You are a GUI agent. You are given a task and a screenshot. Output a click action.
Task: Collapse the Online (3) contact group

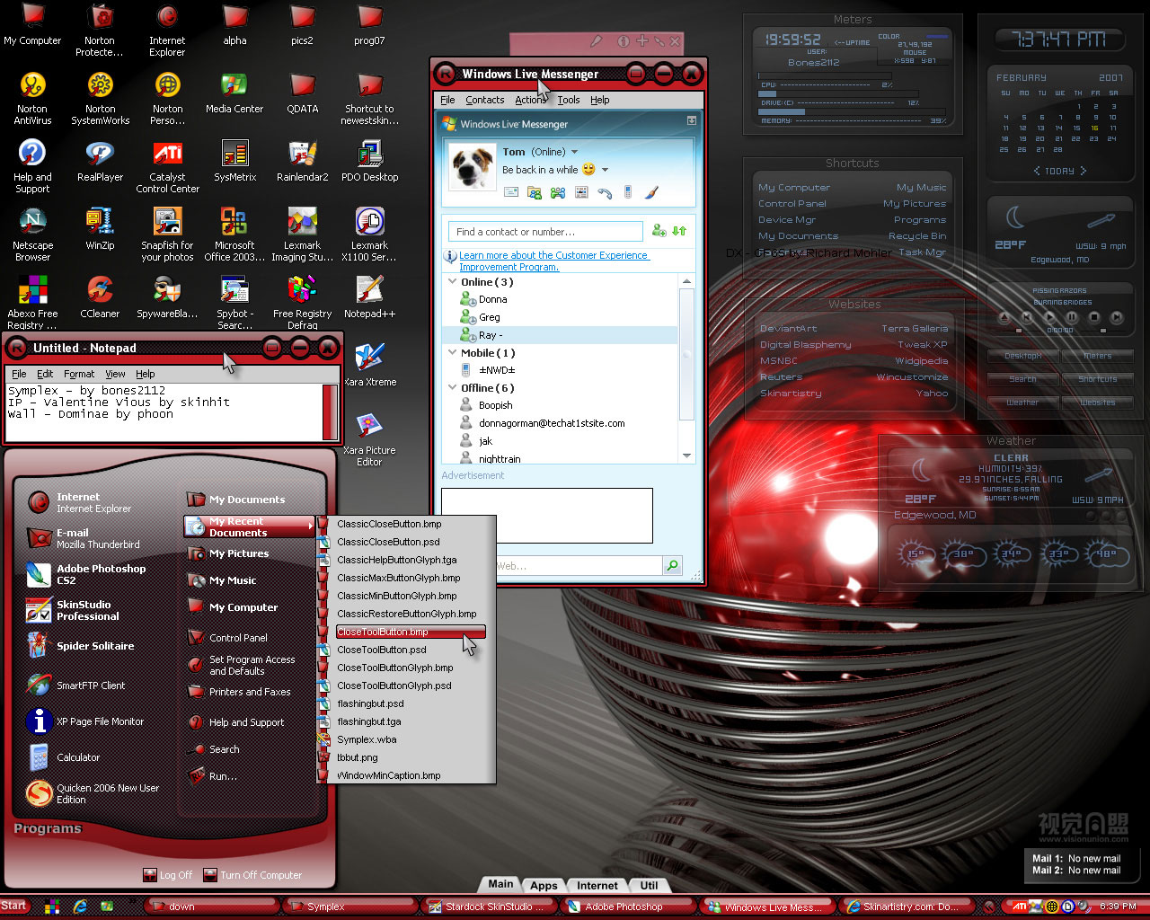point(453,281)
